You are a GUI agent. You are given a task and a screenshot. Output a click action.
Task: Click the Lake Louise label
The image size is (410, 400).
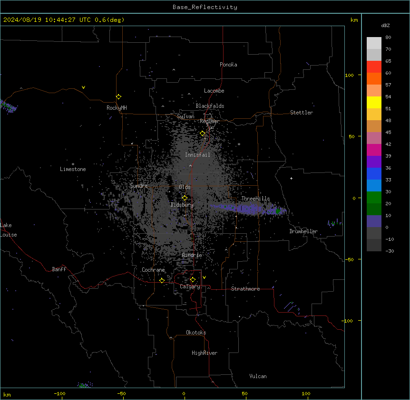[9, 230]
